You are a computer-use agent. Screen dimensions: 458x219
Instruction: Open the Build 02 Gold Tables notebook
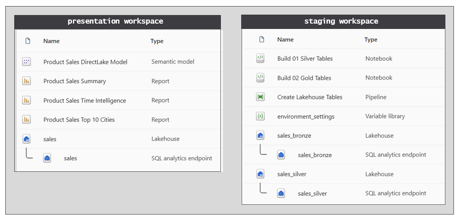(x=304, y=78)
